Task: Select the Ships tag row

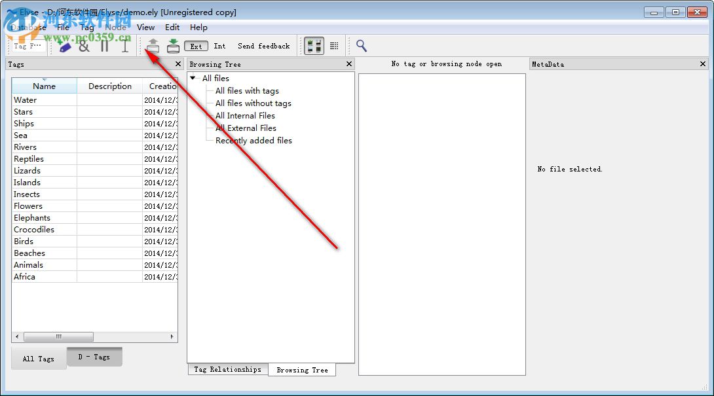Action: tap(95, 123)
